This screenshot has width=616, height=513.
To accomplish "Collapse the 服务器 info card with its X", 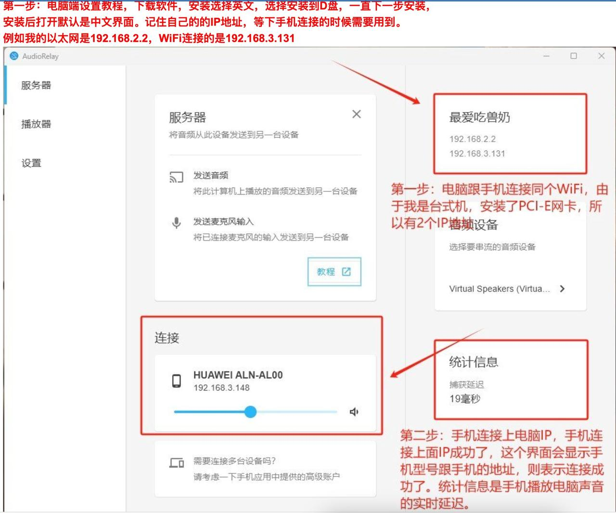I will click(x=357, y=115).
